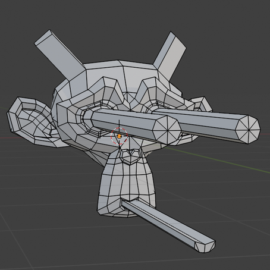The width and height of the screenshot is (270, 270).
Task: Click the orange object origin dot
Action: tap(119, 136)
